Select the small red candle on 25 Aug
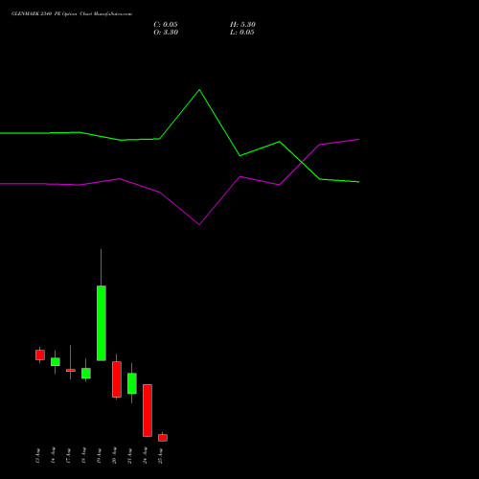 click(163, 438)
